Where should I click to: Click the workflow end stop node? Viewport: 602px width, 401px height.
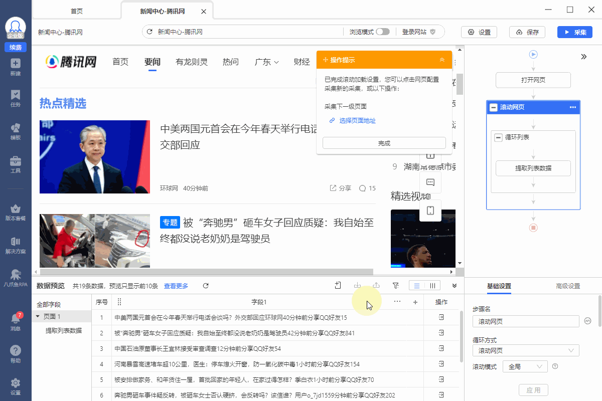click(x=533, y=228)
